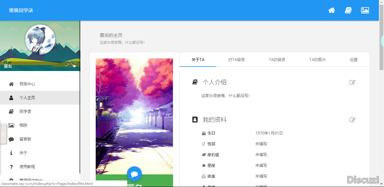384x187 pixels.
Task: Open the book icon in top header
Action: (348, 10)
